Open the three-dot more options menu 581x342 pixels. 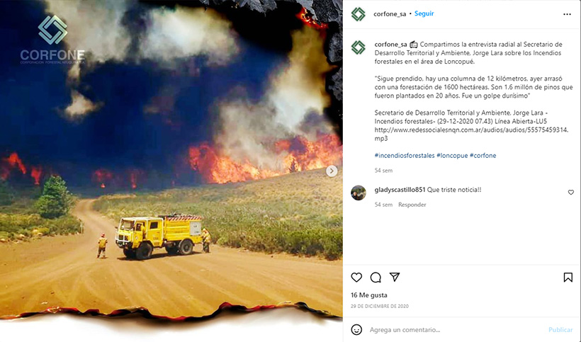pyautogui.click(x=567, y=14)
